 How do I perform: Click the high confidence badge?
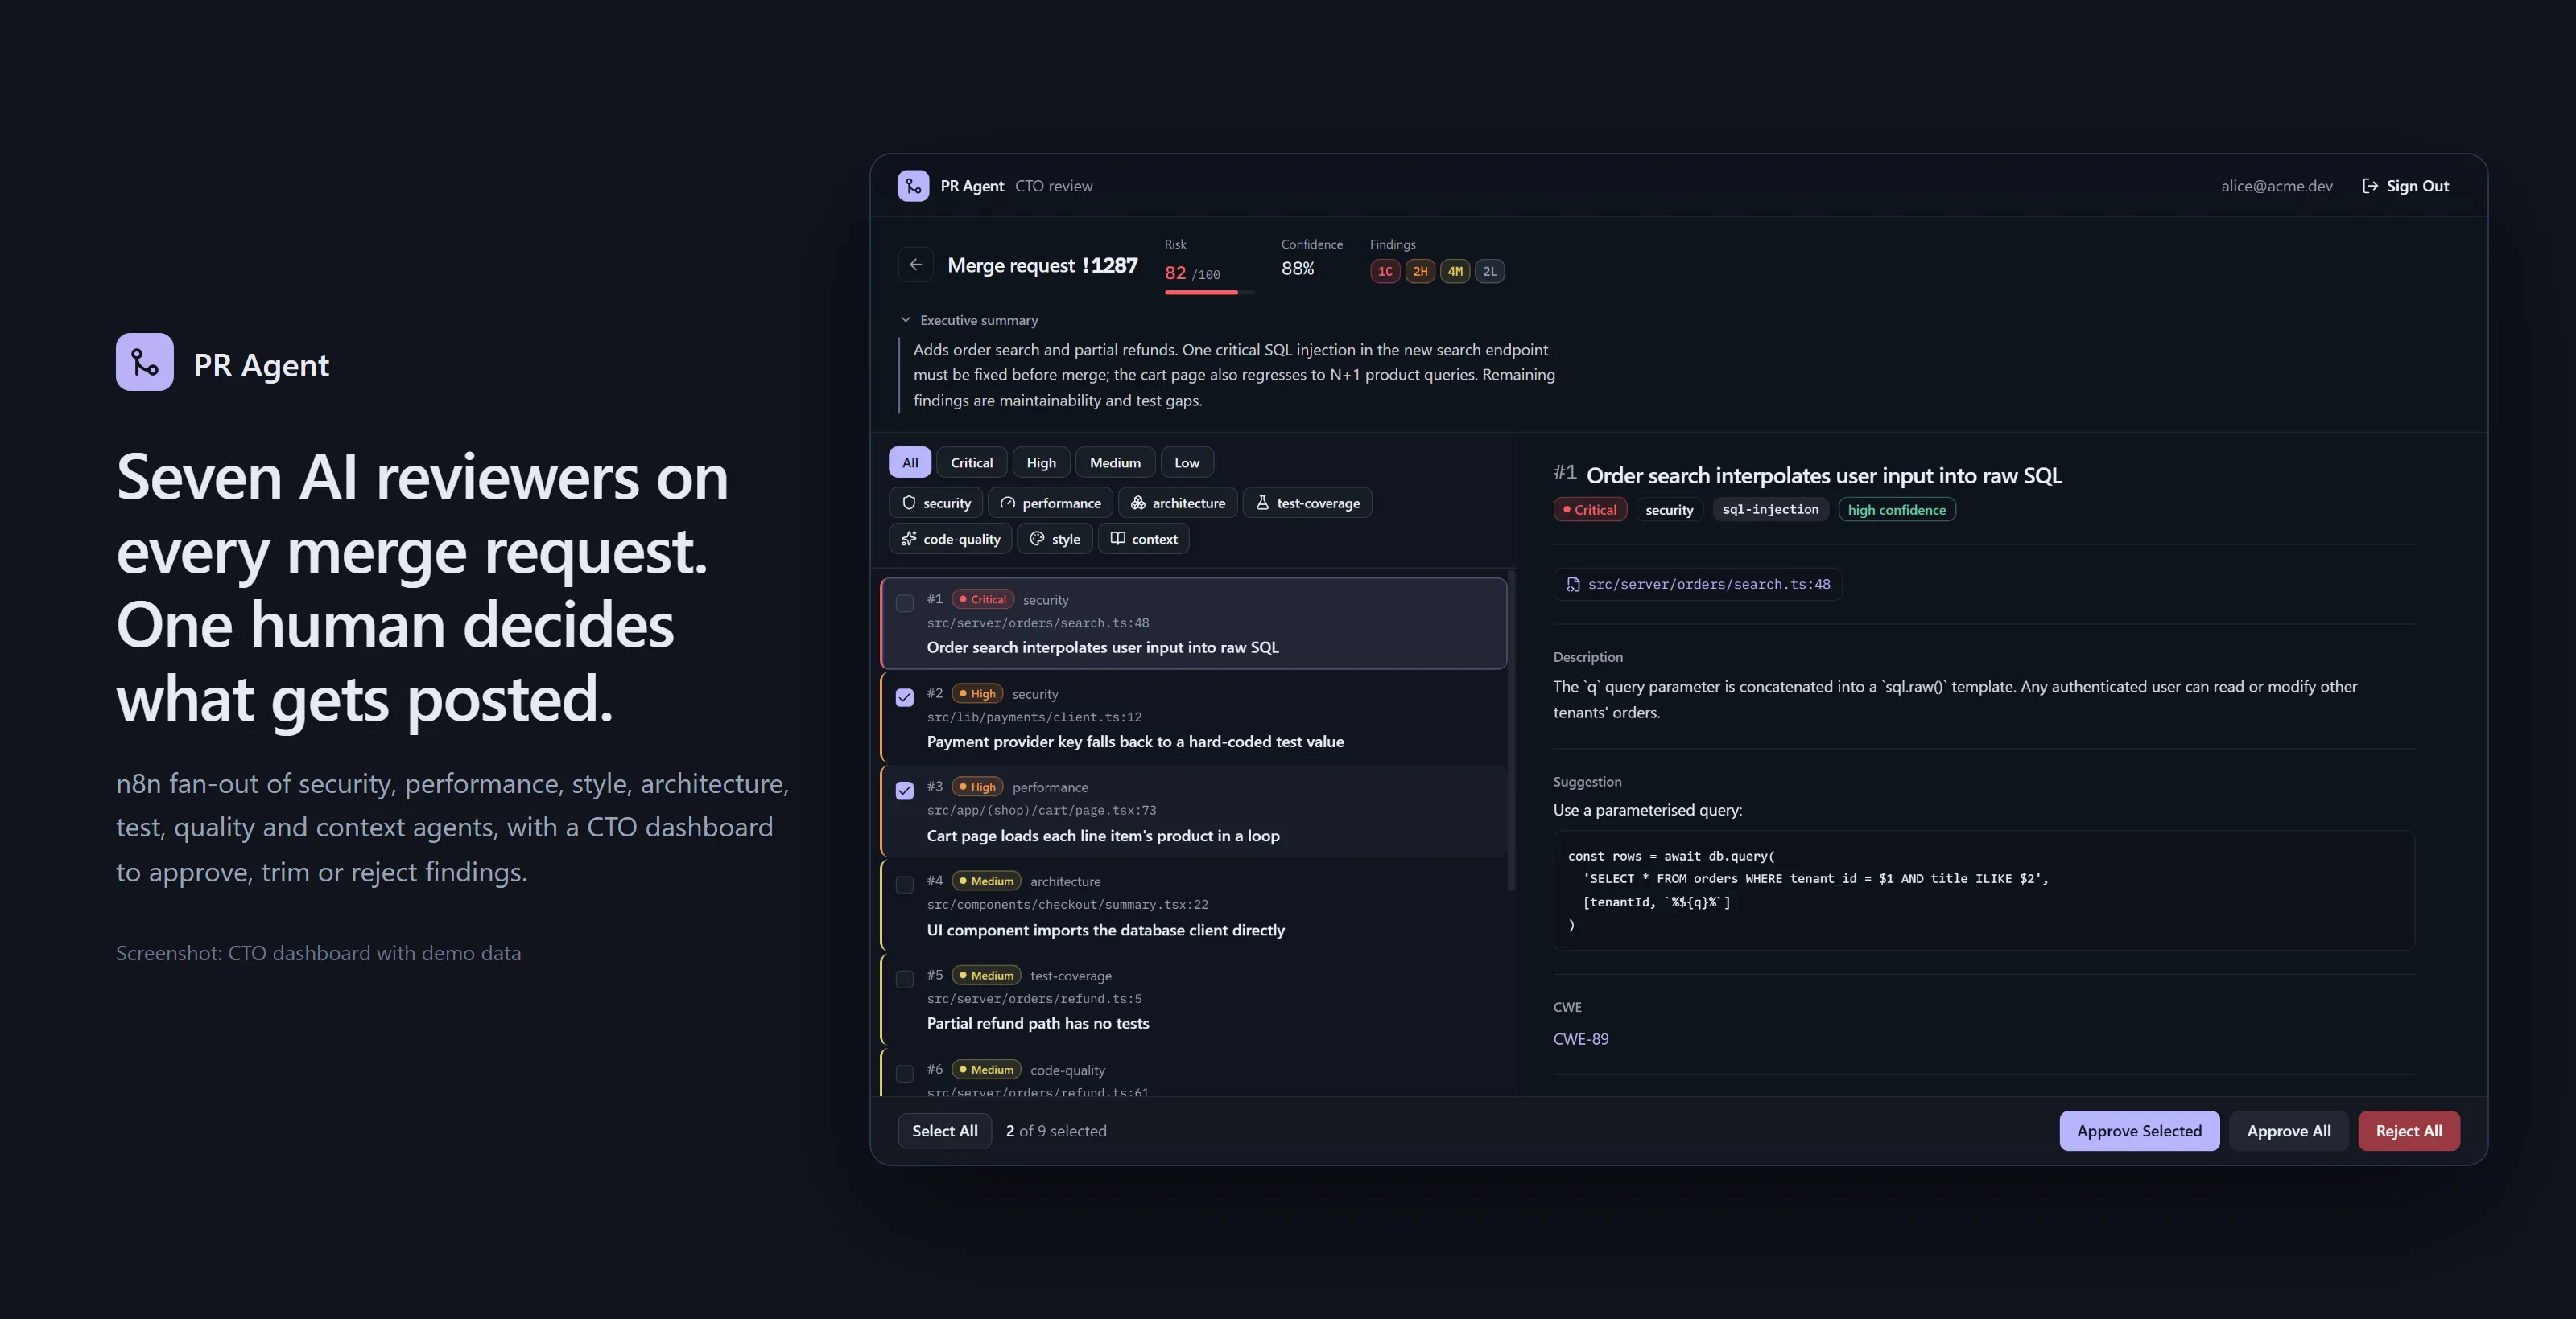[1896, 510]
